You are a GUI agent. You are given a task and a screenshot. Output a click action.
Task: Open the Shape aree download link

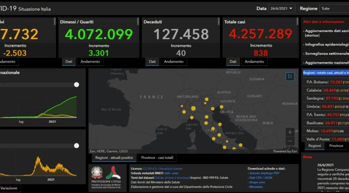tap(257, 182)
